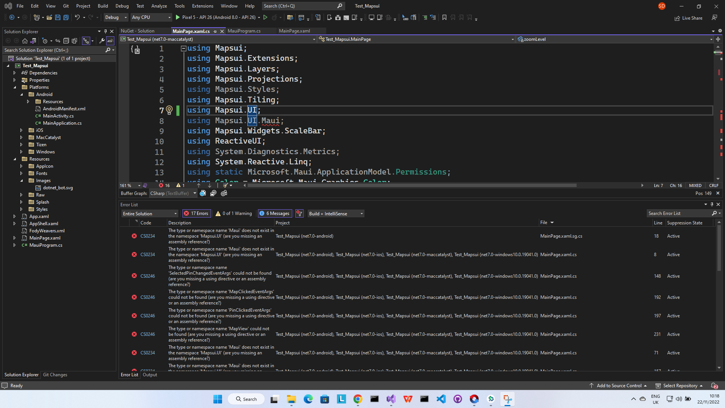Toggle the Track Active Item tree button
725x408 pixels.
[86, 41]
